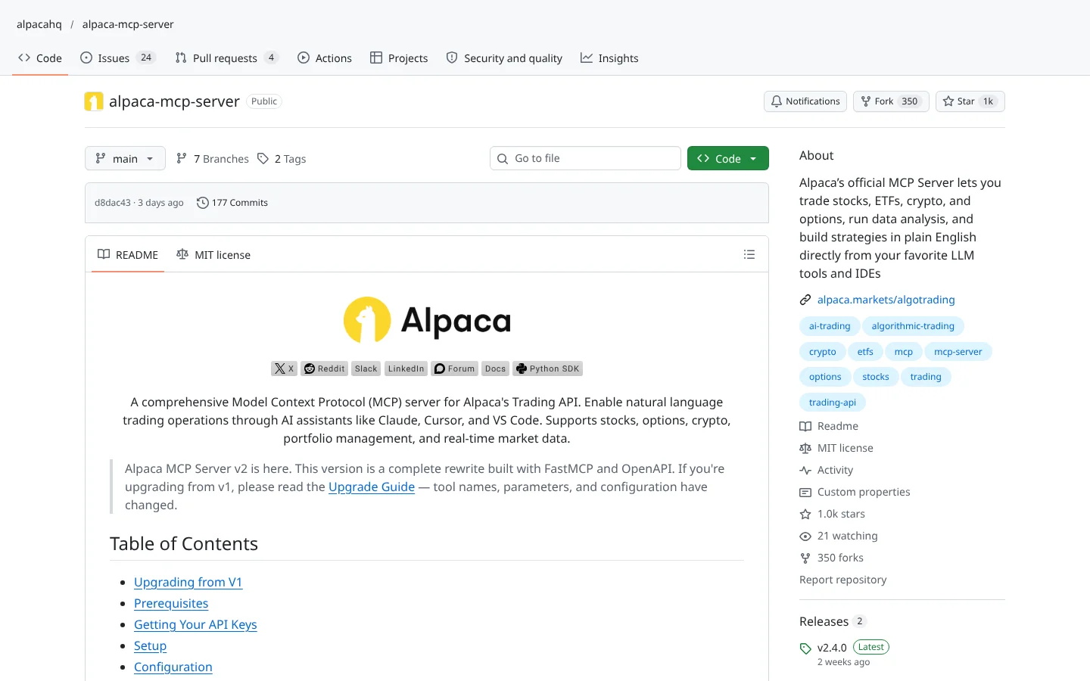Image resolution: width=1090 pixels, height=681 pixels.
Task: Click the Go to file search field
Action: click(585, 158)
